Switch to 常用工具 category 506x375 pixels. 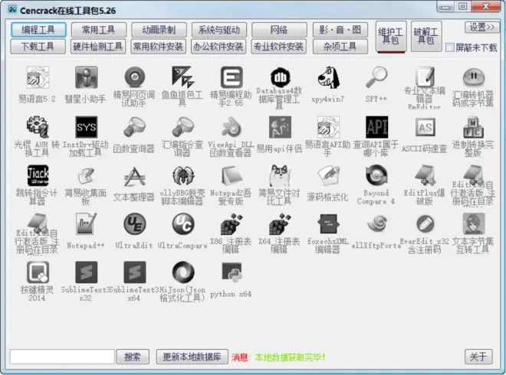(98, 30)
